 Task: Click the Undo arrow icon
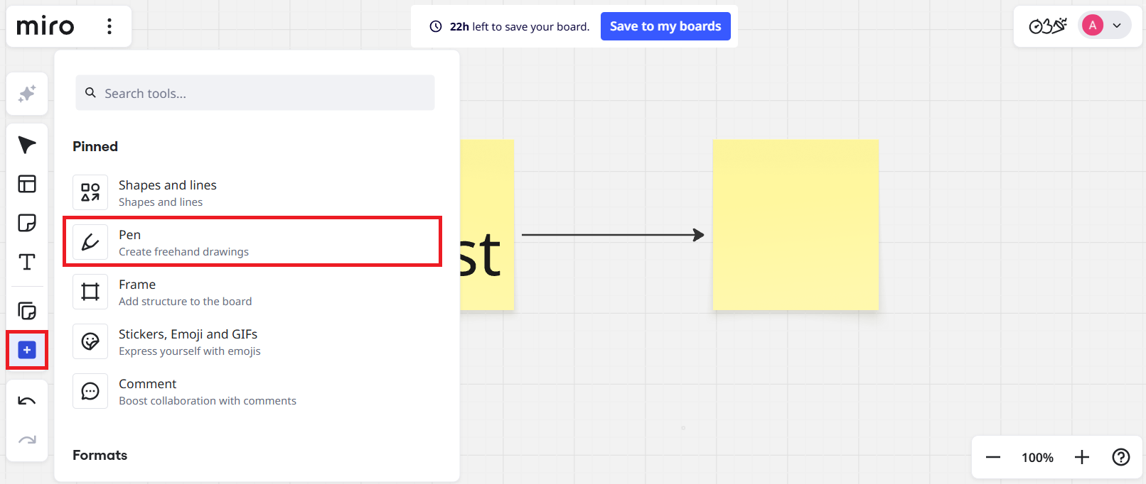pos(26,400)
